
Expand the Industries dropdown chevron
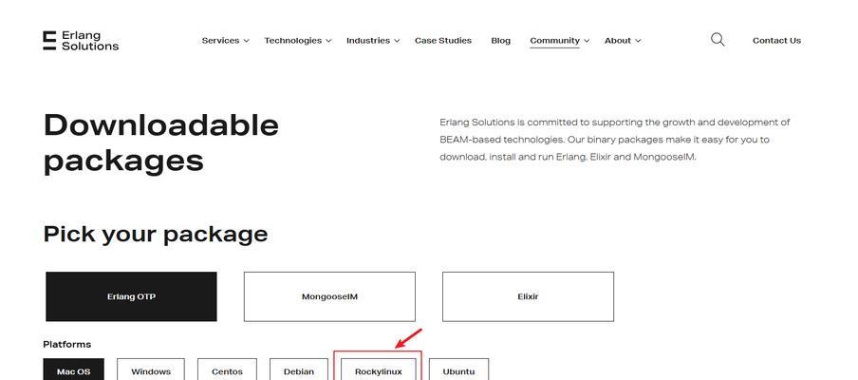tap(397, 41)
